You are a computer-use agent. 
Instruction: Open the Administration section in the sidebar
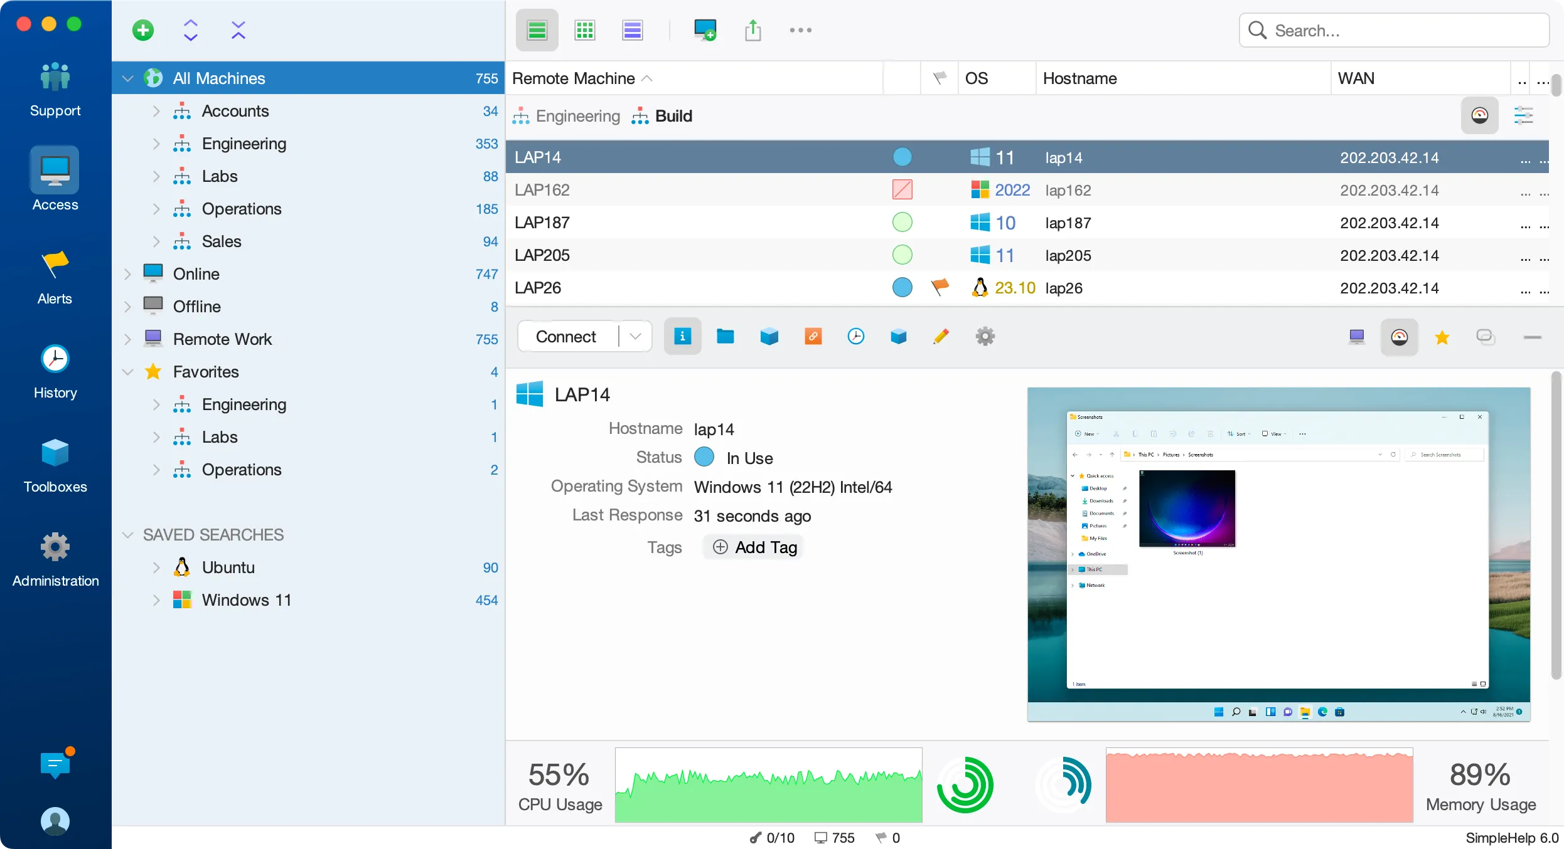click(x=55, y=558)
